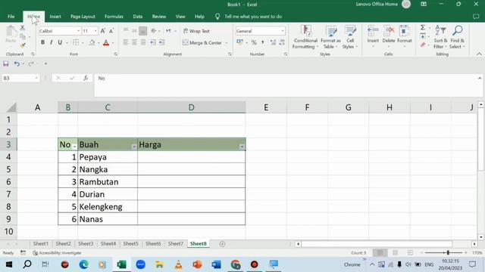Apply Percent Style format icon

pyautogui.click(x=254, y=42)
